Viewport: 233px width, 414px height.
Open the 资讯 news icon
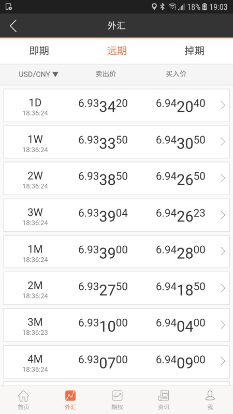click(164, 396)
